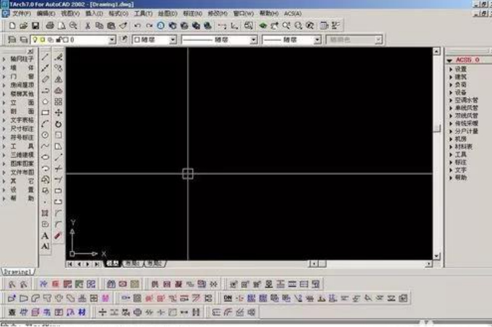The height and width of the screenshot is (327, 492).
Task: Click 机房 in right ACS panel
Action: [x=461, y=139]
